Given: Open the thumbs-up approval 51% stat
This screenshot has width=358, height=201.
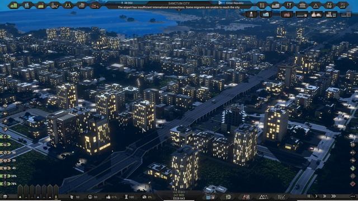Looking at the screenshot, I should (111, 197).
